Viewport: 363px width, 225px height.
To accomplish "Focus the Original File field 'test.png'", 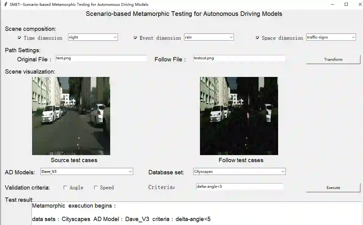I will 101,58.
